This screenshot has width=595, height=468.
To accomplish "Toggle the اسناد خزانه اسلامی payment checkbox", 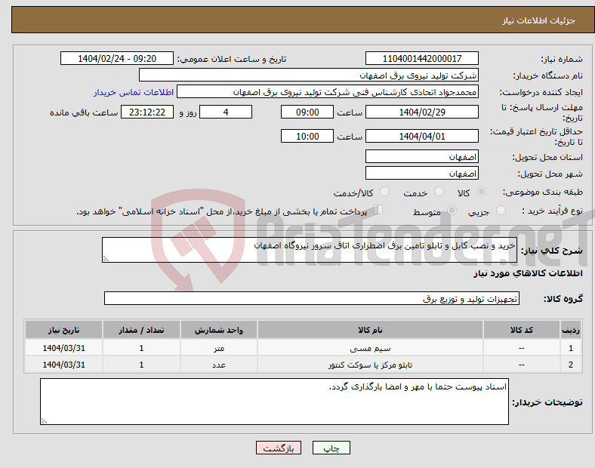I will [378, 210].
